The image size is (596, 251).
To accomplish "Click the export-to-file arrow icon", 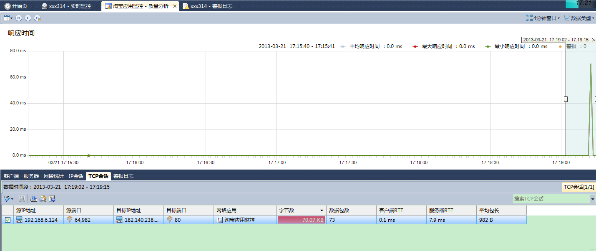I will 52,198.
